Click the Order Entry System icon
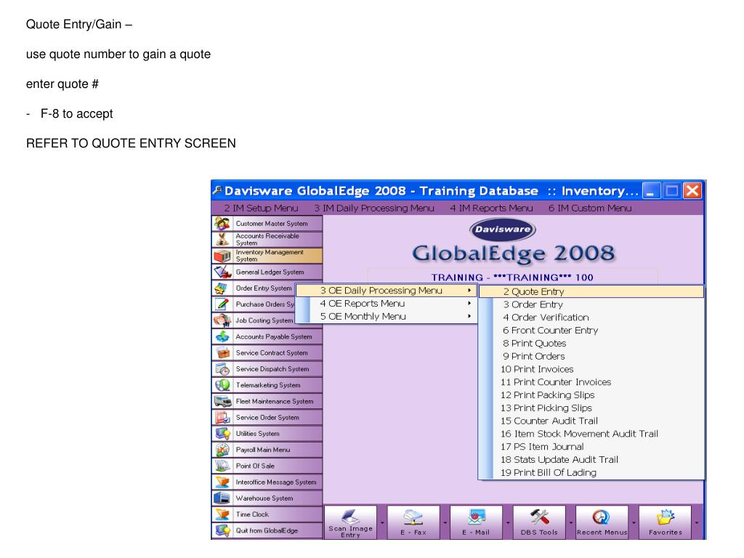The image size is (744, 558). [x=222, y=288]
